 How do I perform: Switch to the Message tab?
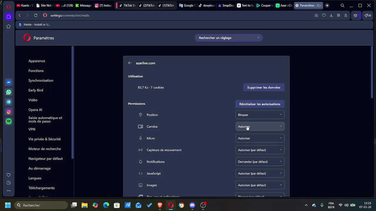pyautogui.click(x=83, y=5)
